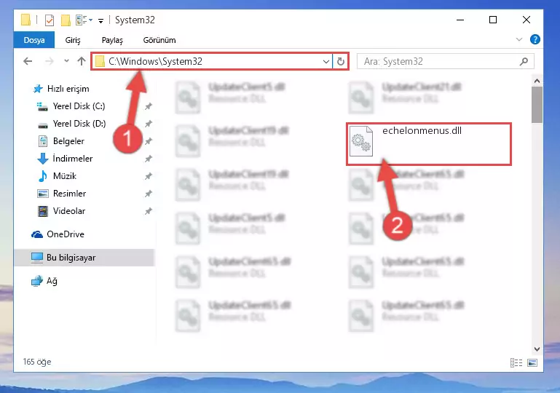
Task: Go up one folder level
Action: coord(82,61)
